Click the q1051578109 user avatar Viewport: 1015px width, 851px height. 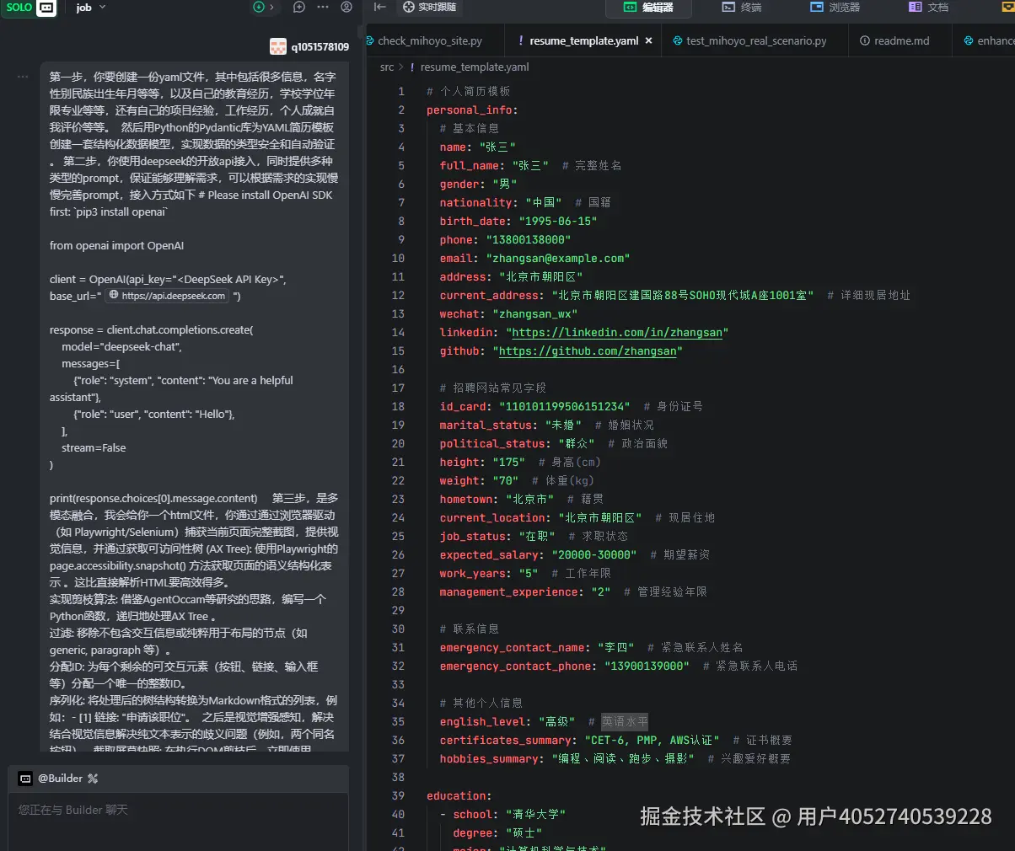click(x=278, y=46)
